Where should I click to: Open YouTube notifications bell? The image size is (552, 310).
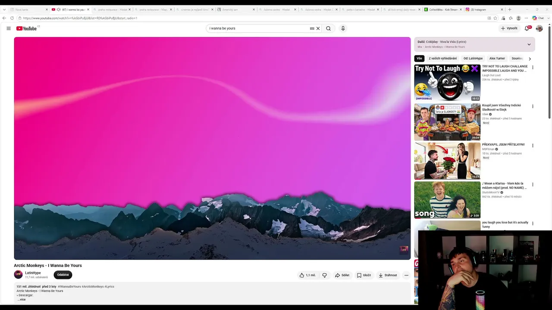[x=527, y=28]
